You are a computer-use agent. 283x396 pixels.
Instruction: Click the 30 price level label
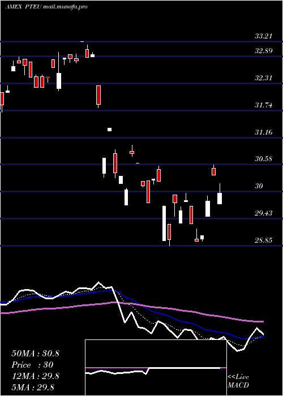coord(259,186)
